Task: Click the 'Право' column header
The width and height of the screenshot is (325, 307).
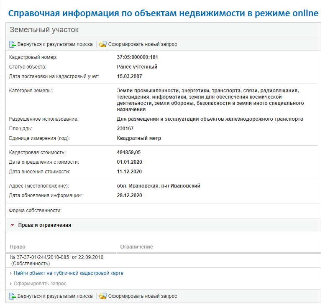Action: pos(18,247)
